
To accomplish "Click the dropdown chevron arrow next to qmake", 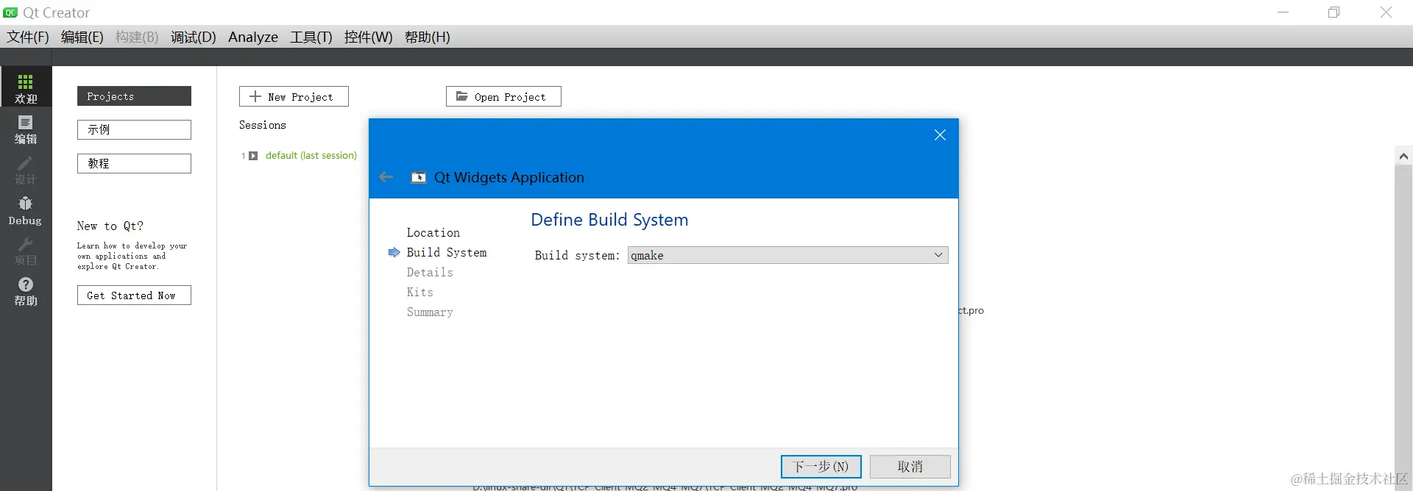I will 938,255.
